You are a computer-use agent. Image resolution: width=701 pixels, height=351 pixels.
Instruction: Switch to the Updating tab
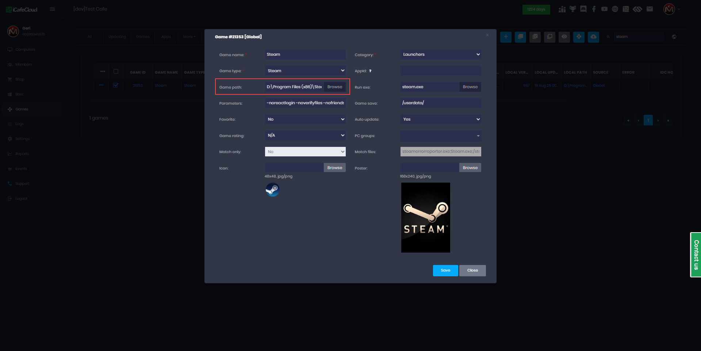click(117, 37)
